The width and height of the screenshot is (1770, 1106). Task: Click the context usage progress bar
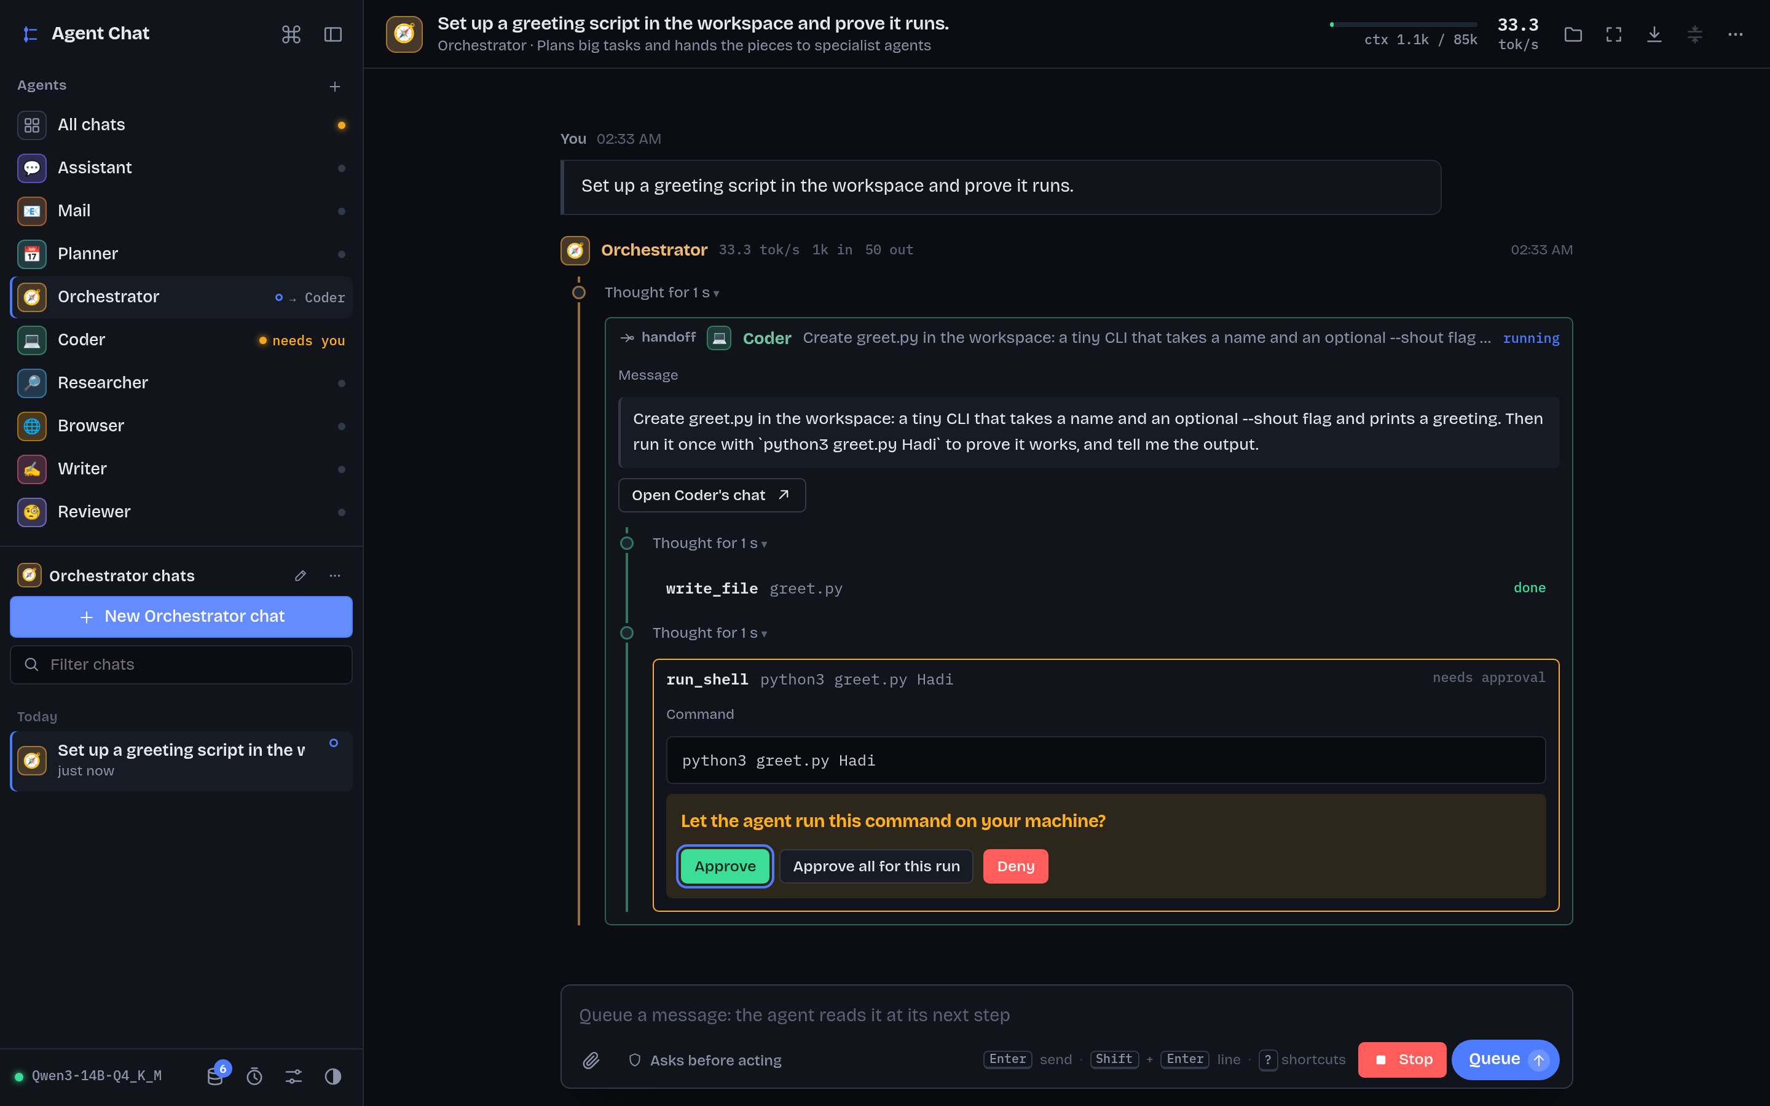pos(1403,25)
